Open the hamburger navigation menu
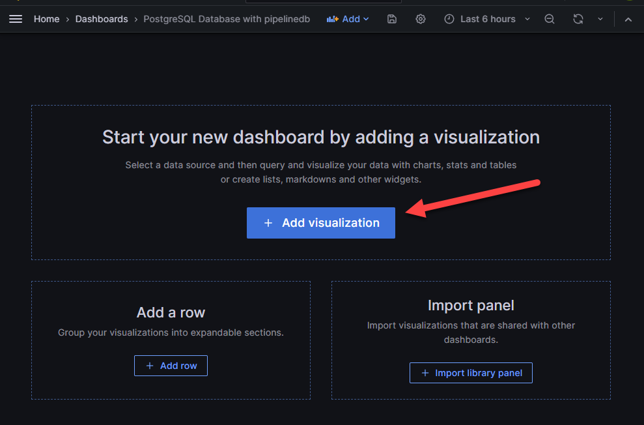Viewport: 644px width, 425px height. tap(16, 19)
